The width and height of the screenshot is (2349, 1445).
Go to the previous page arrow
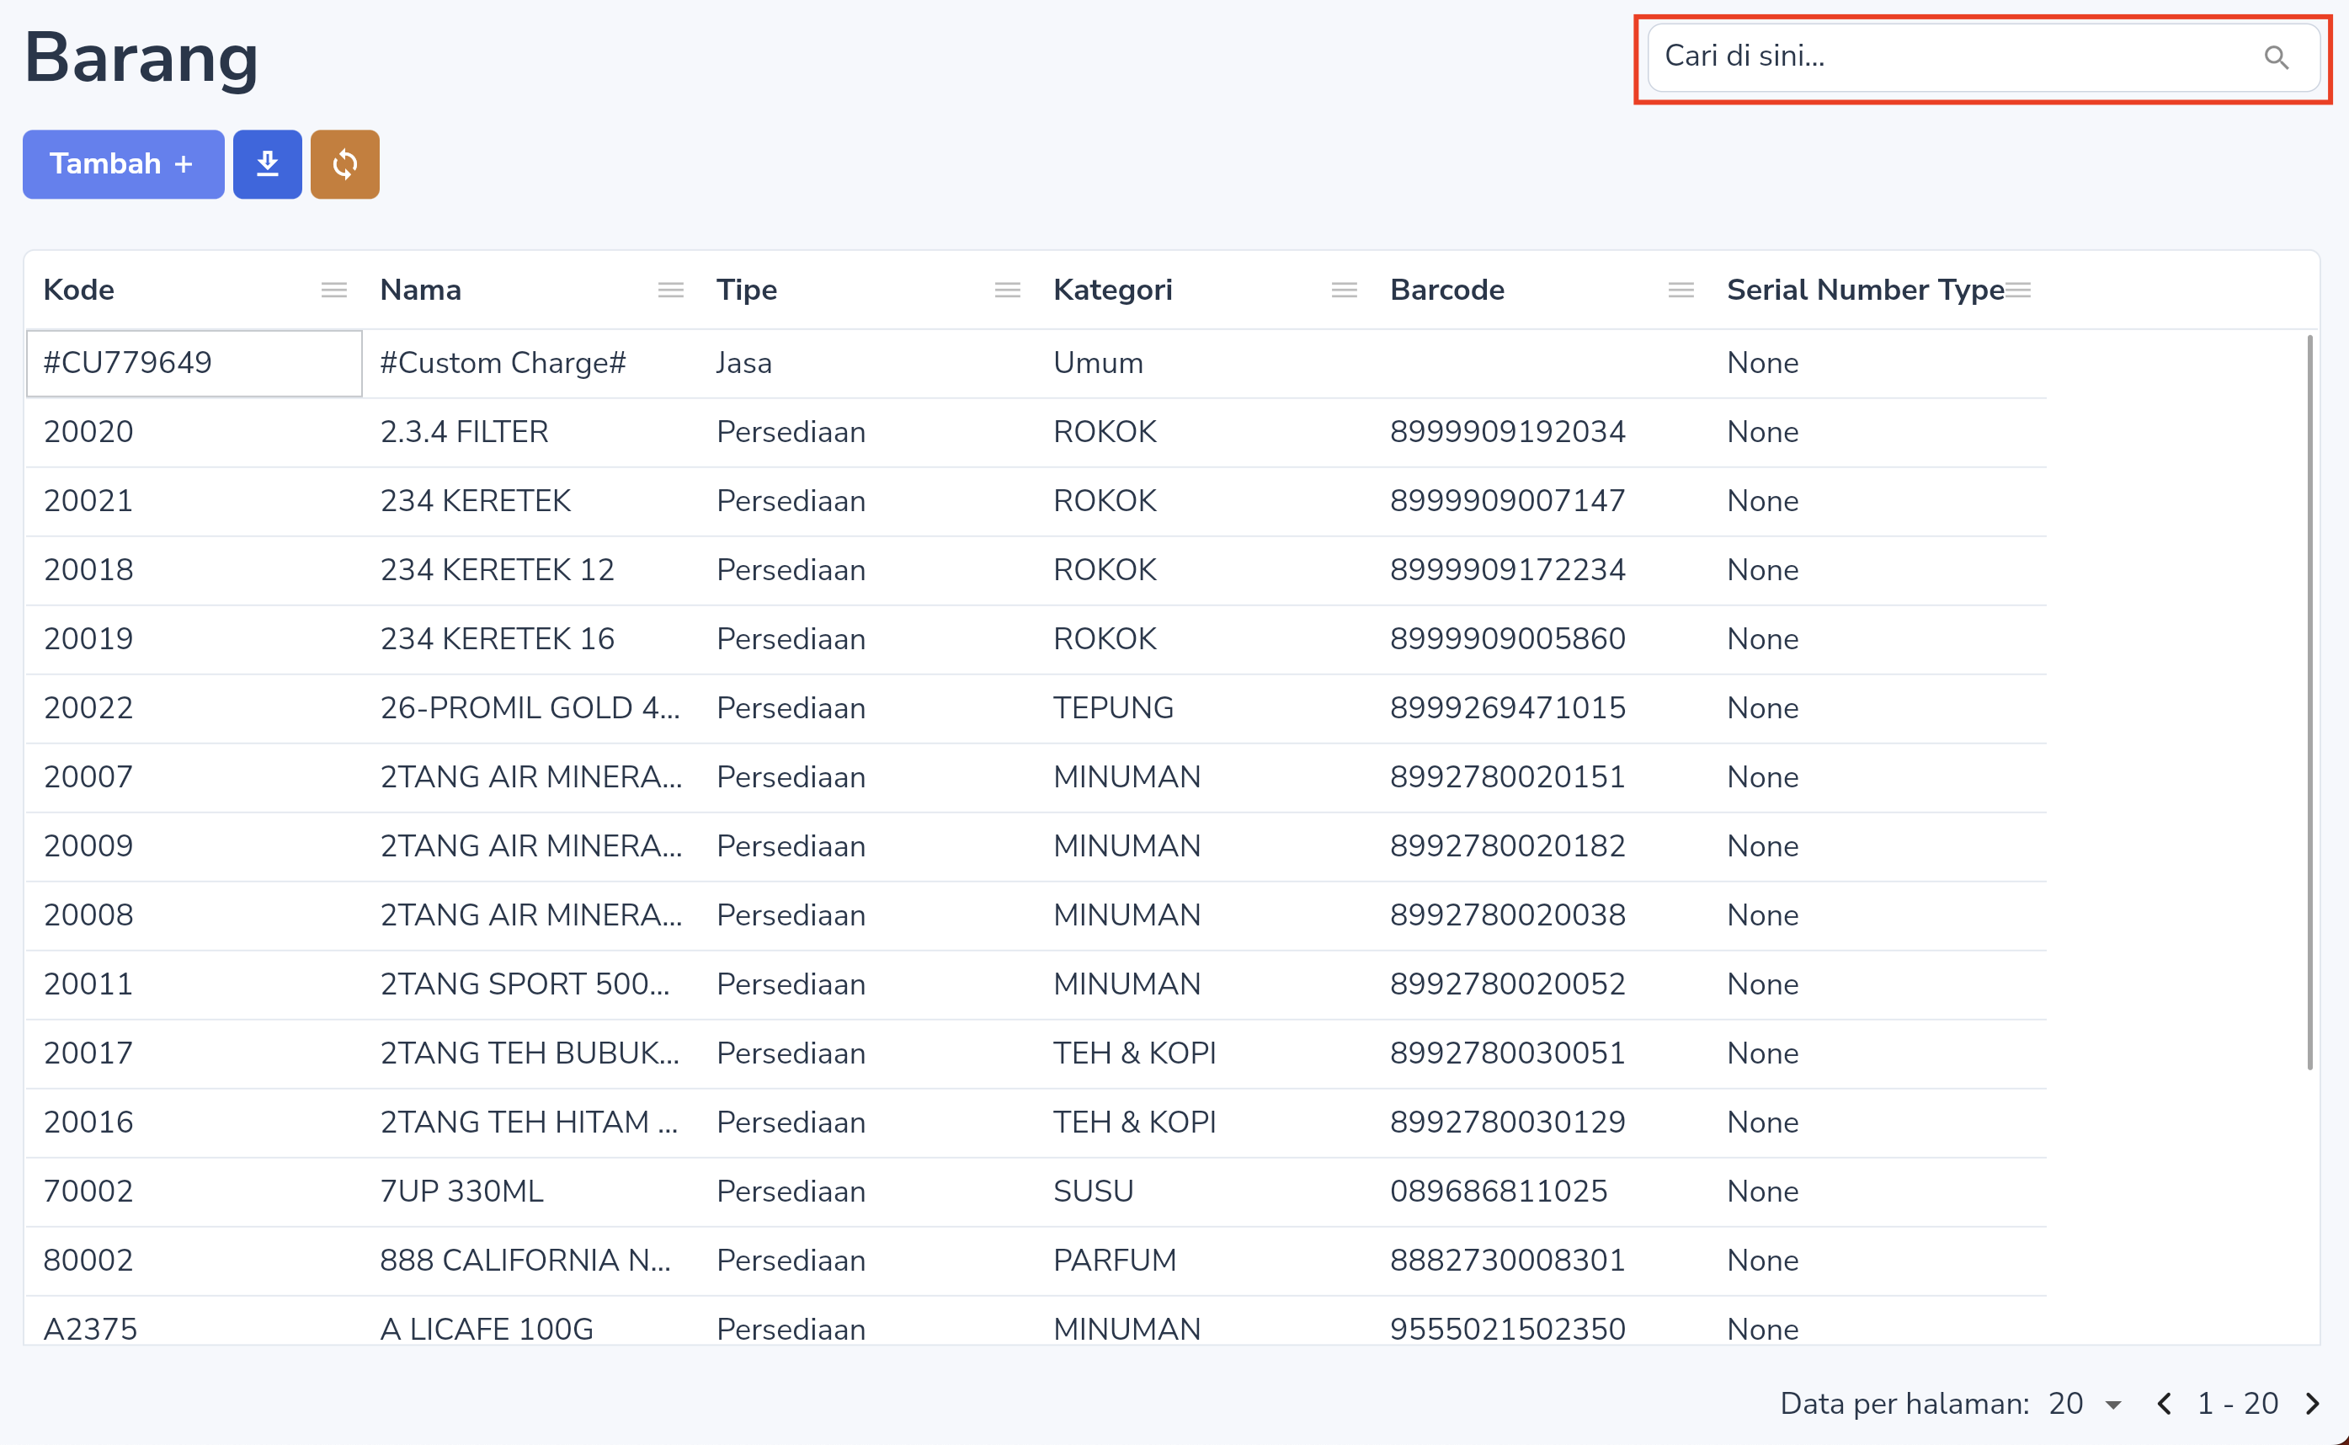[2164, 1404]
